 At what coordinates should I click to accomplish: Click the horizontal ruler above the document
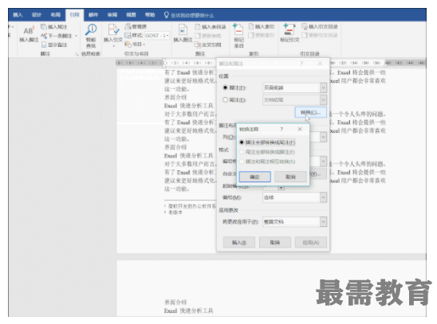tap(270, 63)
